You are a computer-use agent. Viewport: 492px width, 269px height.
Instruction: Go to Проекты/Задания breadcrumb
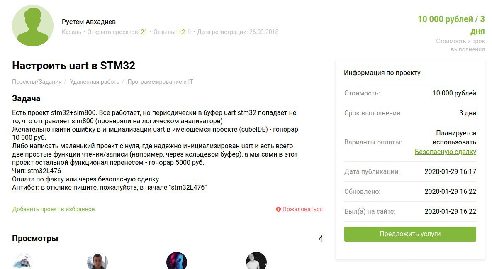(x=37, y=82)
